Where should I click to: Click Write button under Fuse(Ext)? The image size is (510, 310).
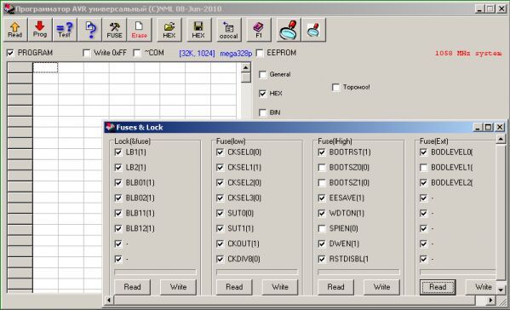coord(481,287)
